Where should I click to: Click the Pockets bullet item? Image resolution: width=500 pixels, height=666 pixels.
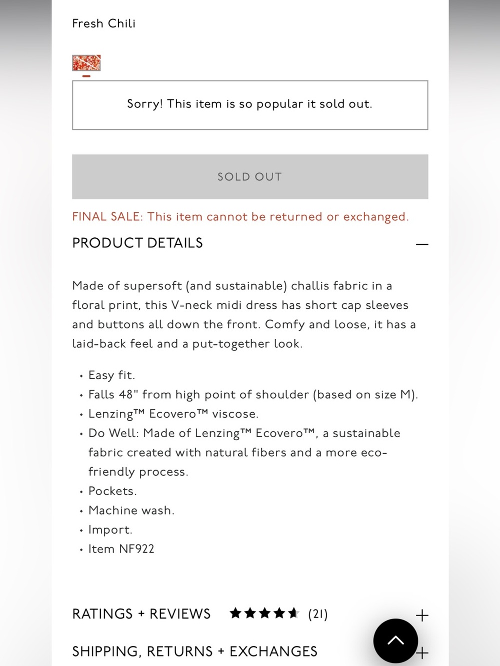[112, 491]
